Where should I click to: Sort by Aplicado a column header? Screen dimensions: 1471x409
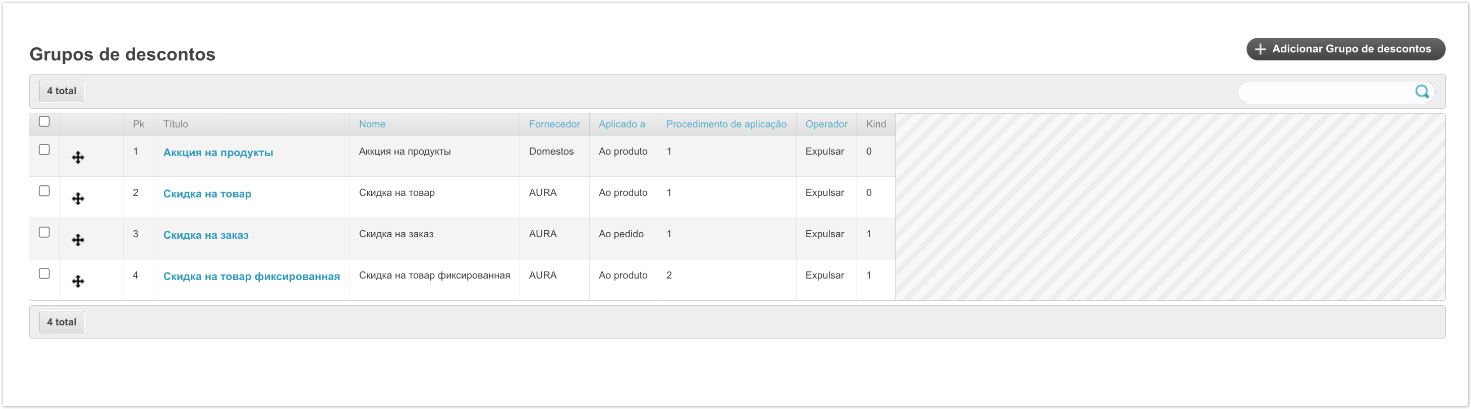tap(621, 124)
